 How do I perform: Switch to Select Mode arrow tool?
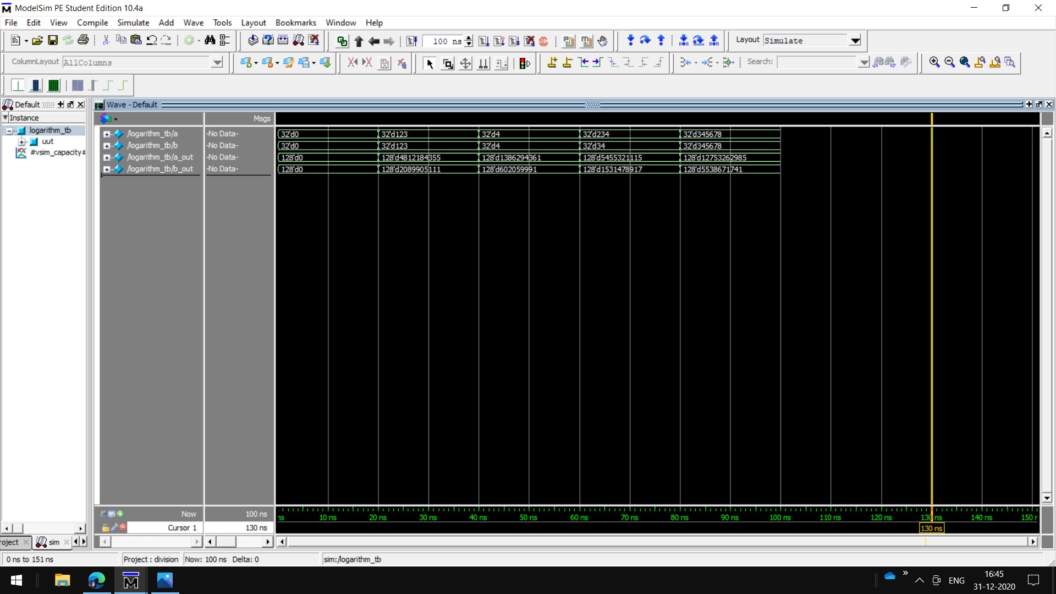(x=430, y=63)
